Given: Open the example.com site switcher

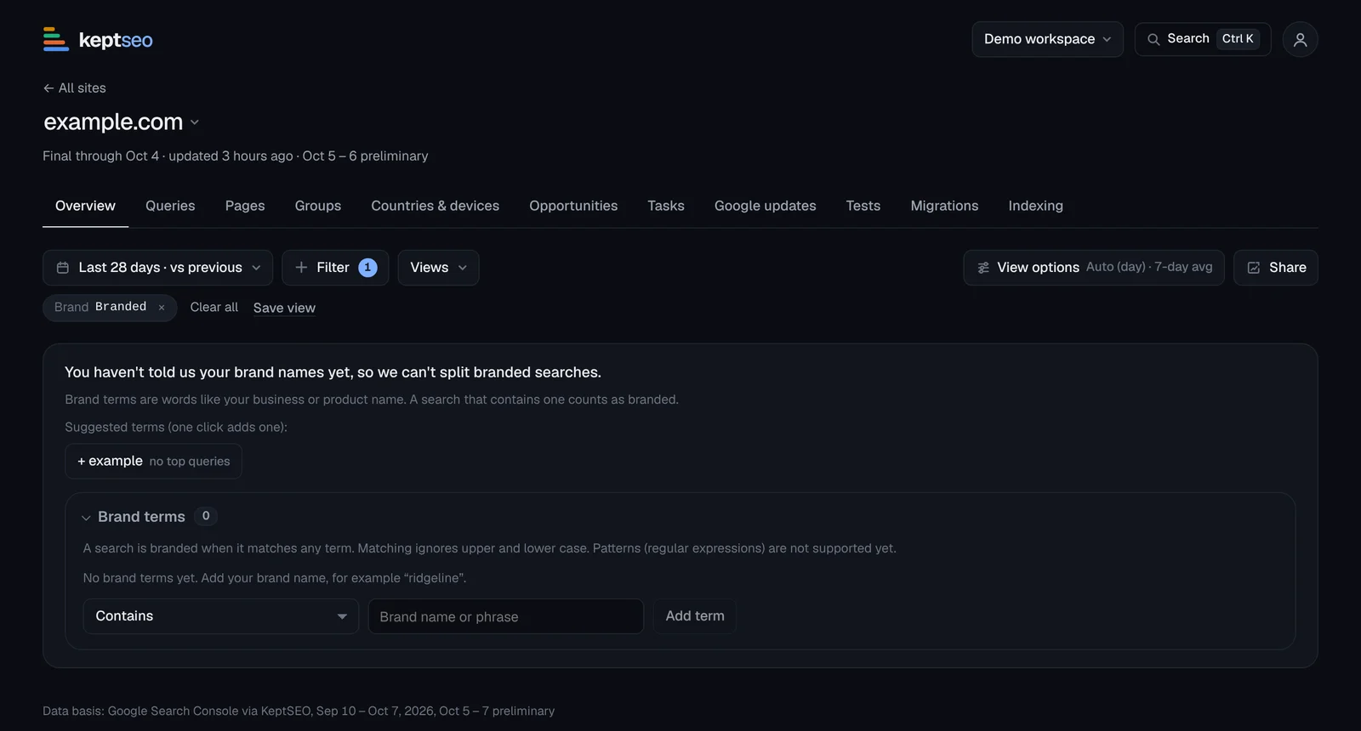Looking at the screenshot, I should pyautogui.click(x=122, y=122).
